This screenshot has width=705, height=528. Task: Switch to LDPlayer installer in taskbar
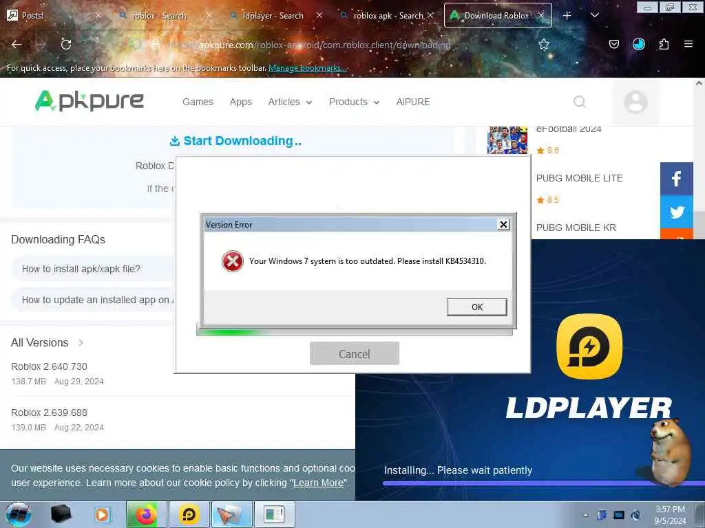point(189,514)
